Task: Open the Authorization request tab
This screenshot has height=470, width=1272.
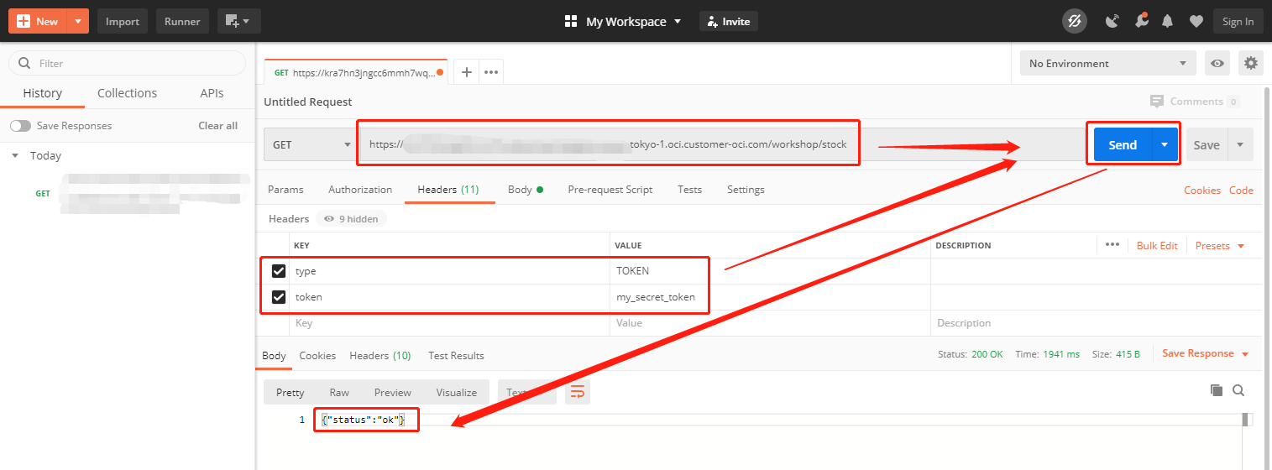Action: point(360,190)
